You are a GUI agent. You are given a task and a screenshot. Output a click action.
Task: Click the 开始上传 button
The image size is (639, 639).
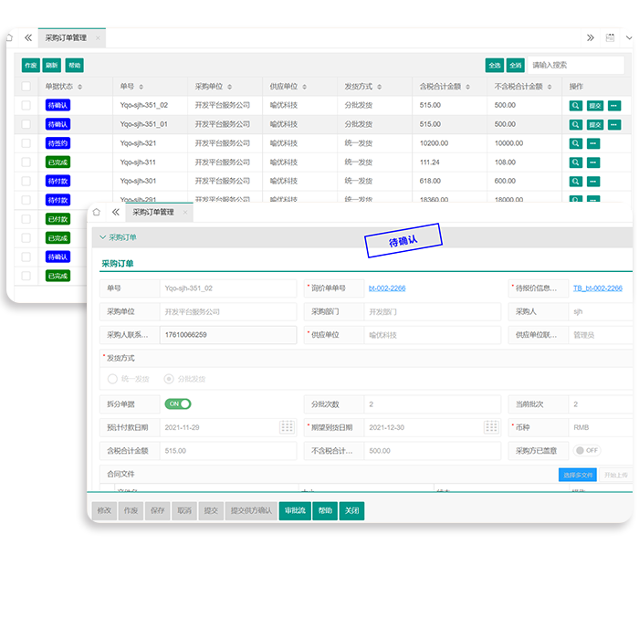pyautogui.click(x=616, y=475)
